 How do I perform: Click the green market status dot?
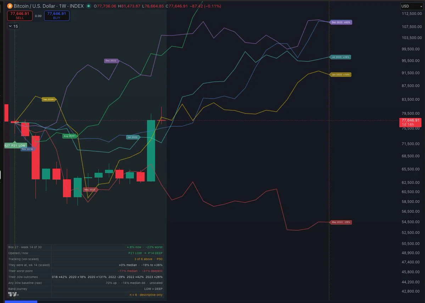pyautogui.click(x=88, y=6)
